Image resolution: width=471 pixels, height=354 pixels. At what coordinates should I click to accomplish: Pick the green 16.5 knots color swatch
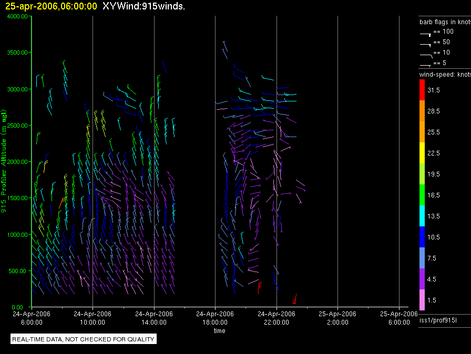(x=422, y=195)
